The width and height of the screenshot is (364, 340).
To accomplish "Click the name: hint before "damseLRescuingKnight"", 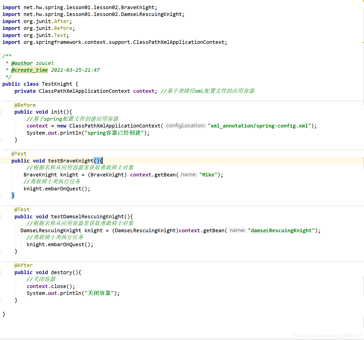I will coord(237,230).
